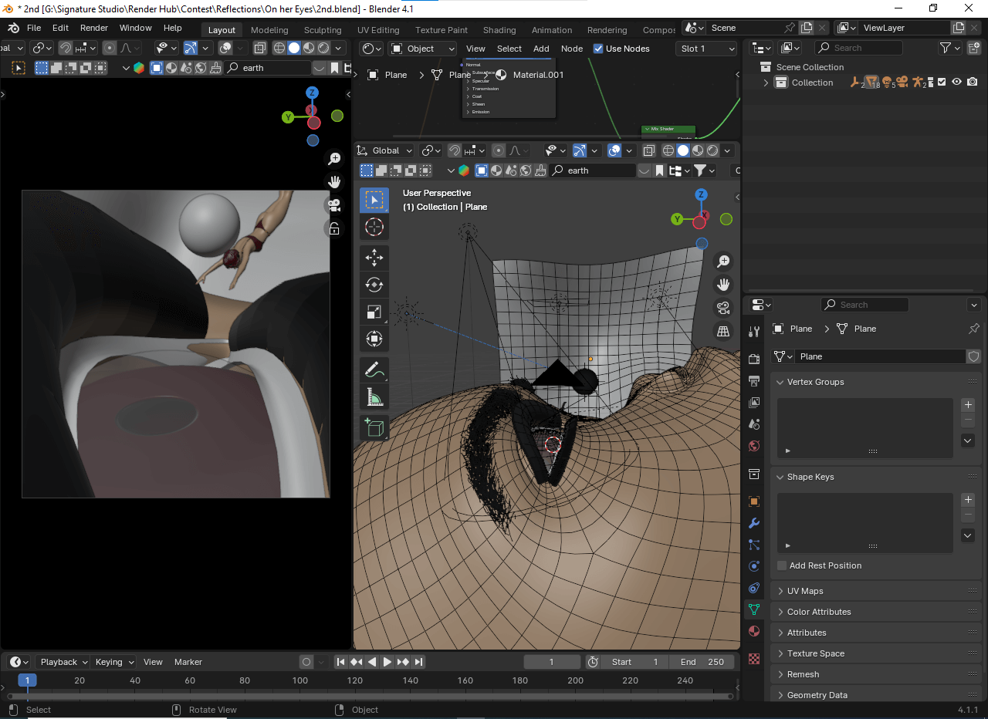Toggle the Use Nodes checkbox
988x719 pixels.
[598, 49]
